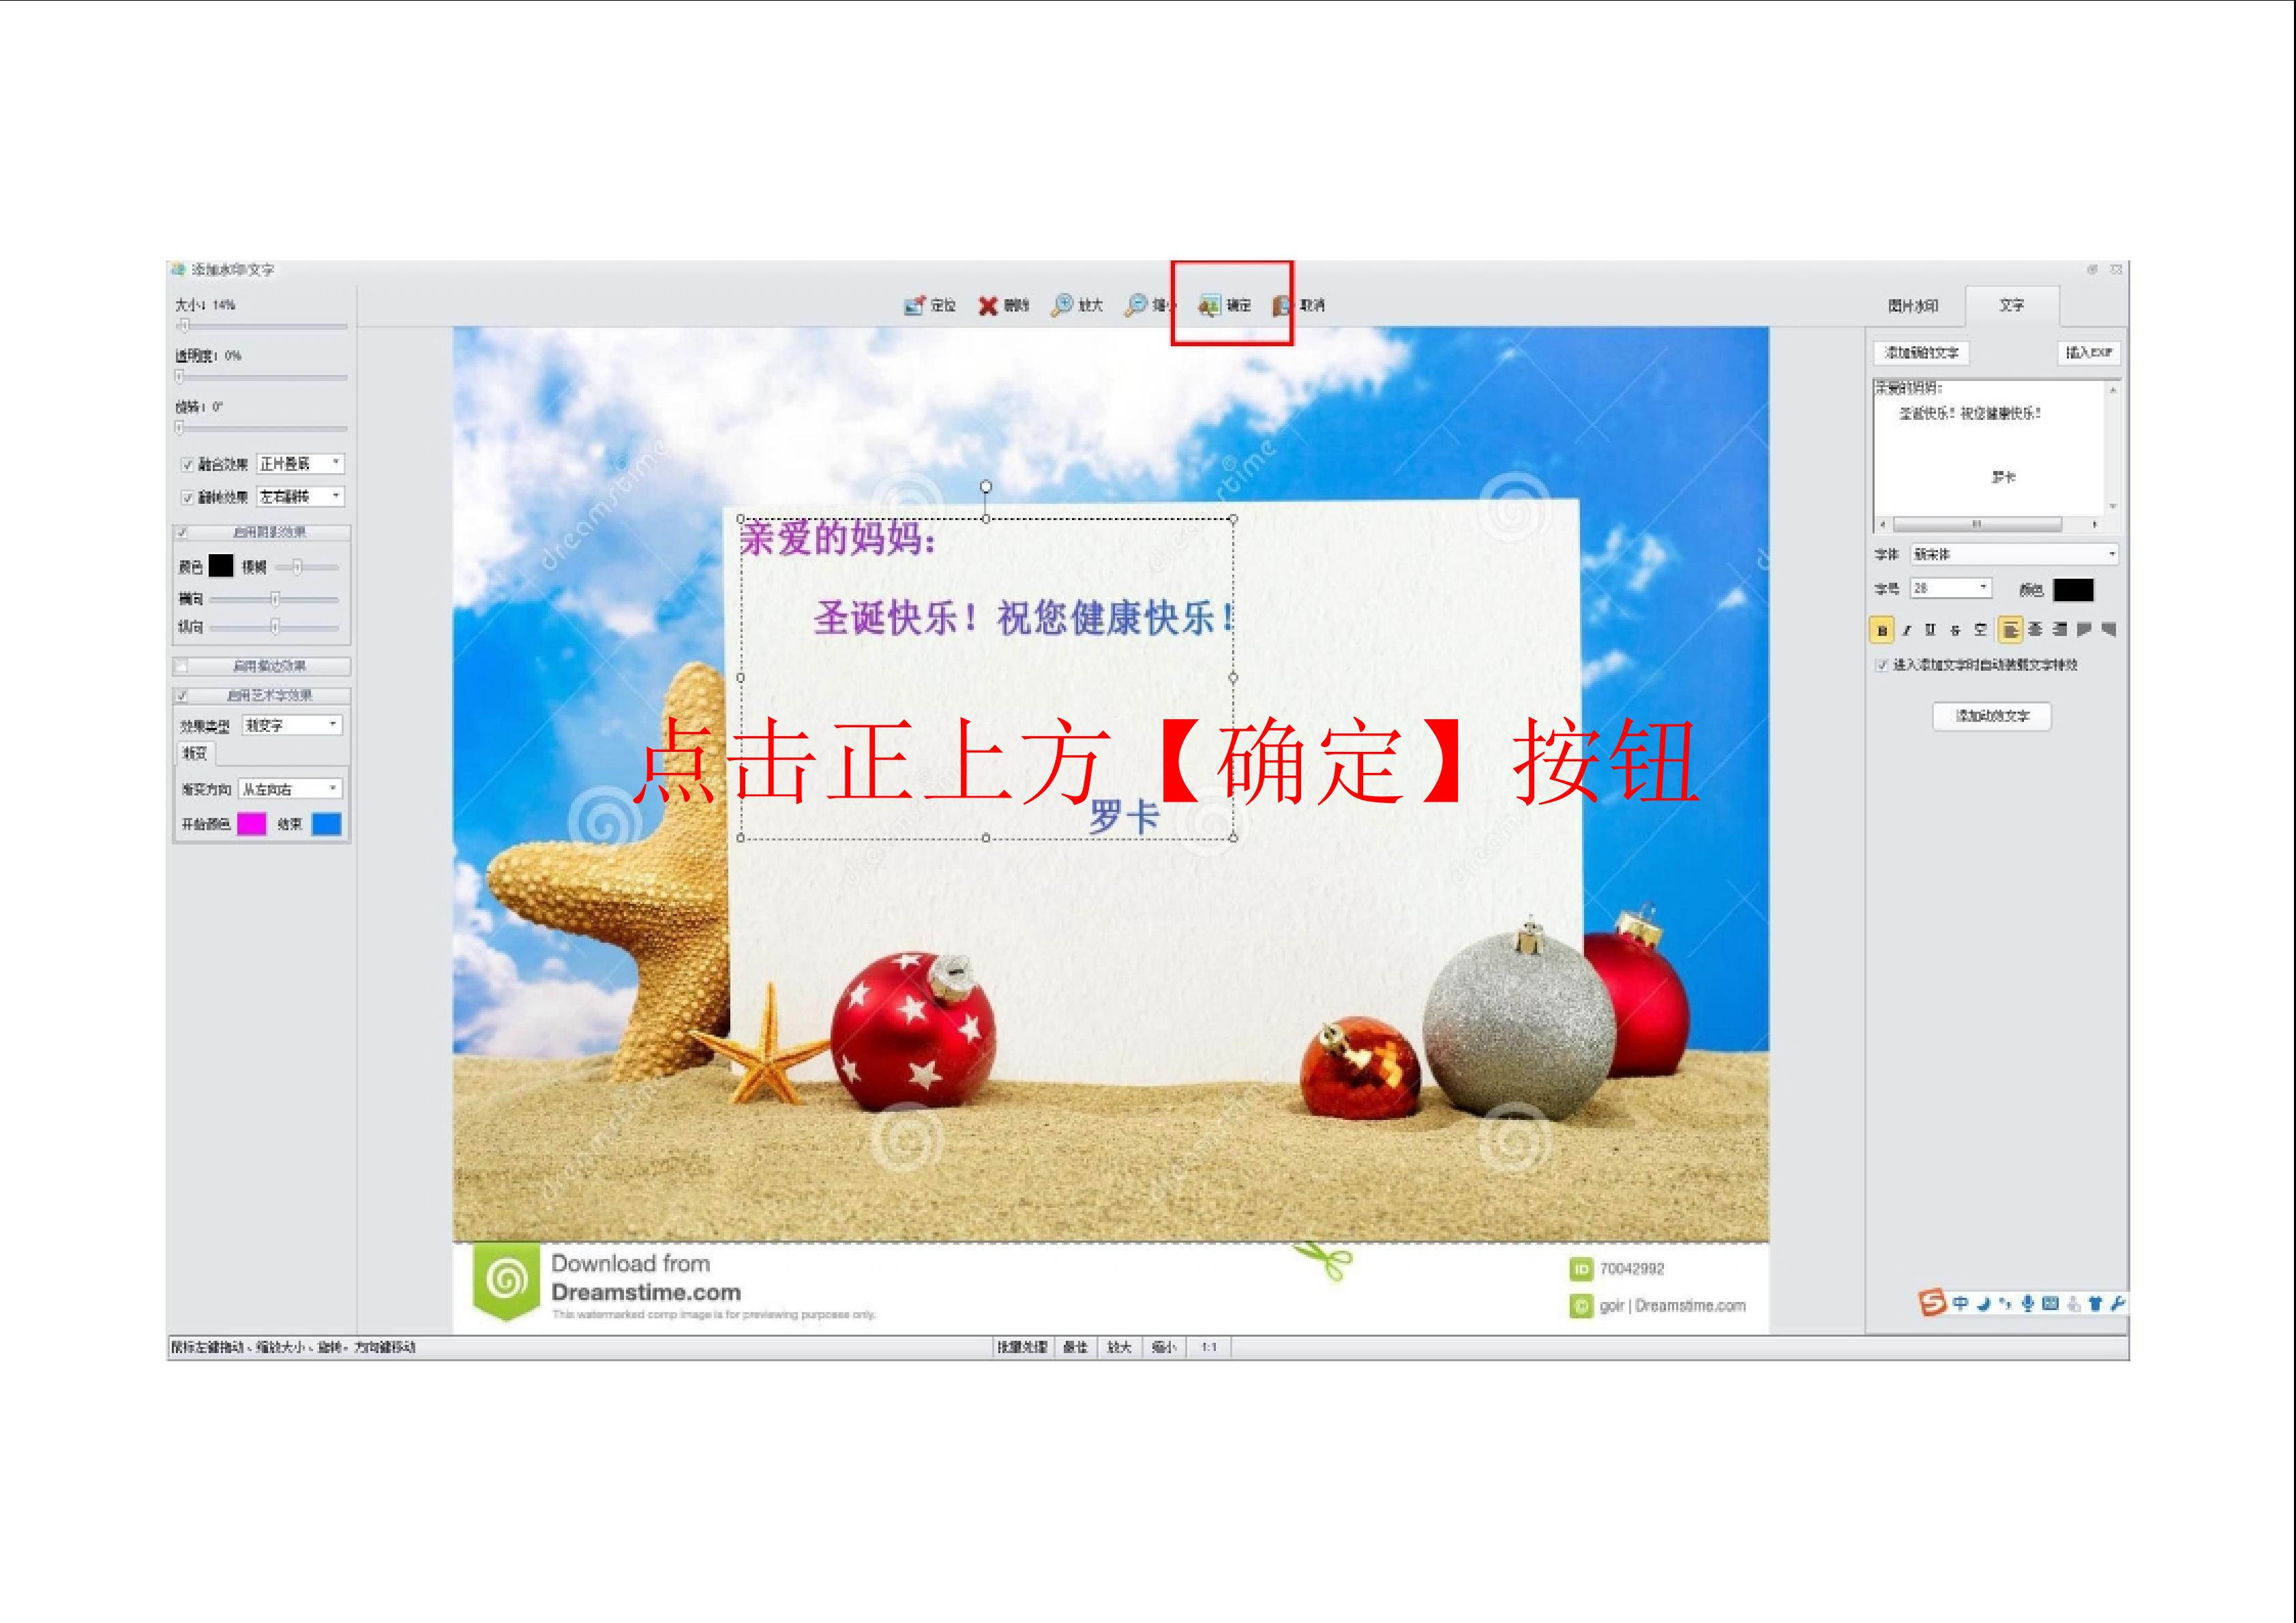Viewport: 2296px width, 1623px height.
Task: Toggle the 融合效果 (blend effect) checkbox
Action: pyautogui.click(x=187, y=465)
